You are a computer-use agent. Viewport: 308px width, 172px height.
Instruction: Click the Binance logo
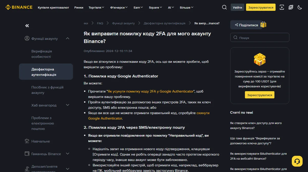coord(19,7)
